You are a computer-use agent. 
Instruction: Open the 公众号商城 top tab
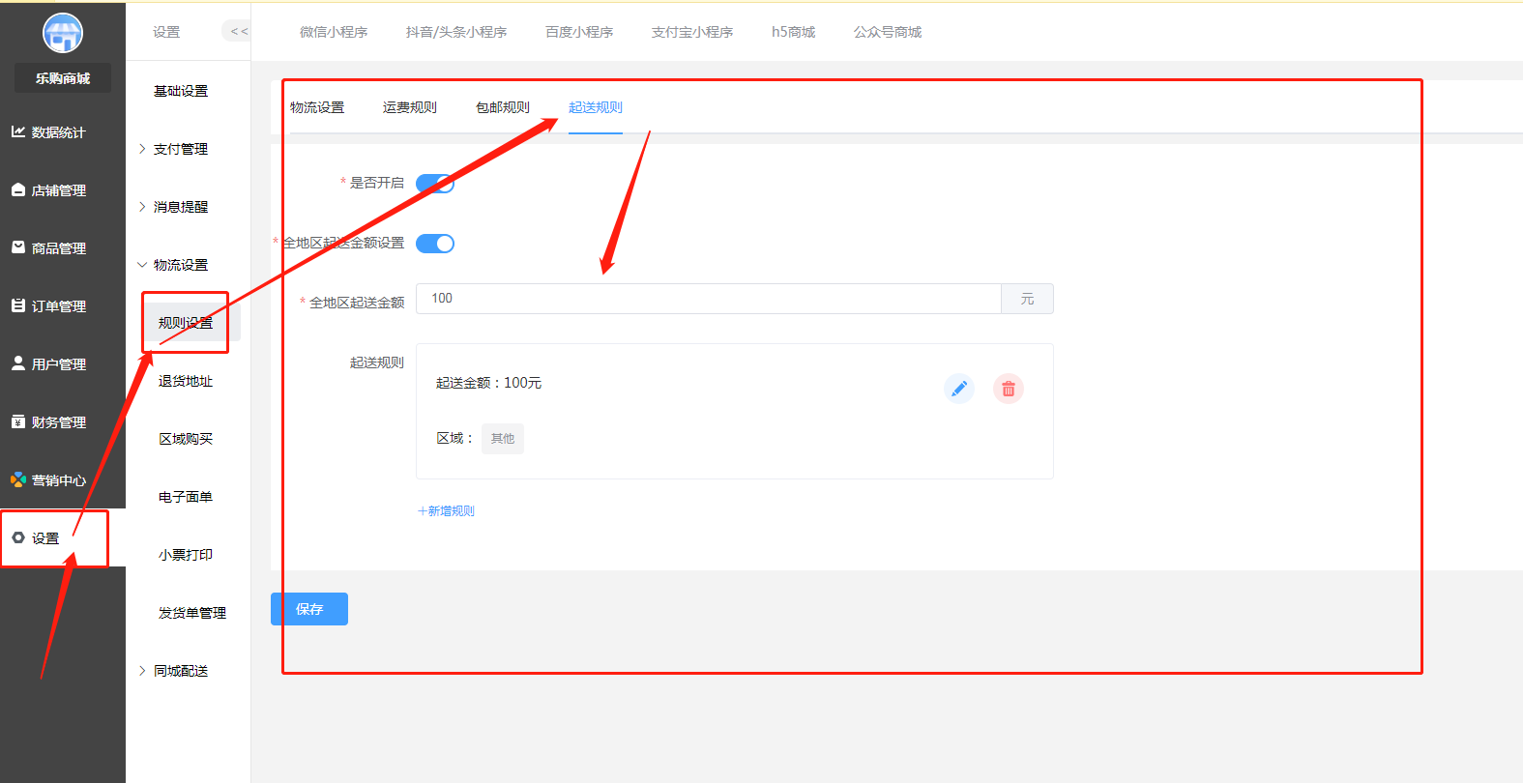click(x=888, y=32)
